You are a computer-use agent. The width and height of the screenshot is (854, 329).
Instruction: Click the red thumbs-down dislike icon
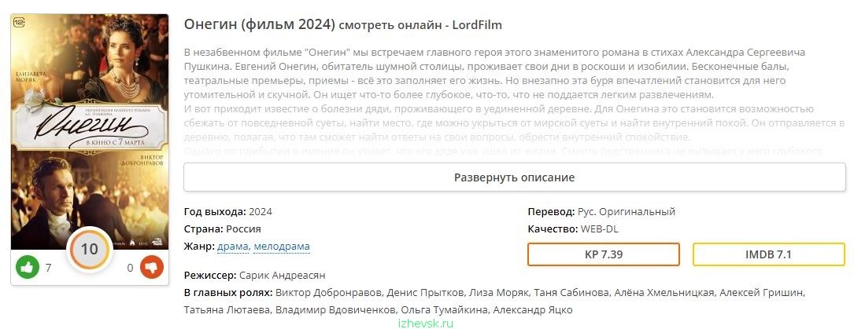coord(152,267)
